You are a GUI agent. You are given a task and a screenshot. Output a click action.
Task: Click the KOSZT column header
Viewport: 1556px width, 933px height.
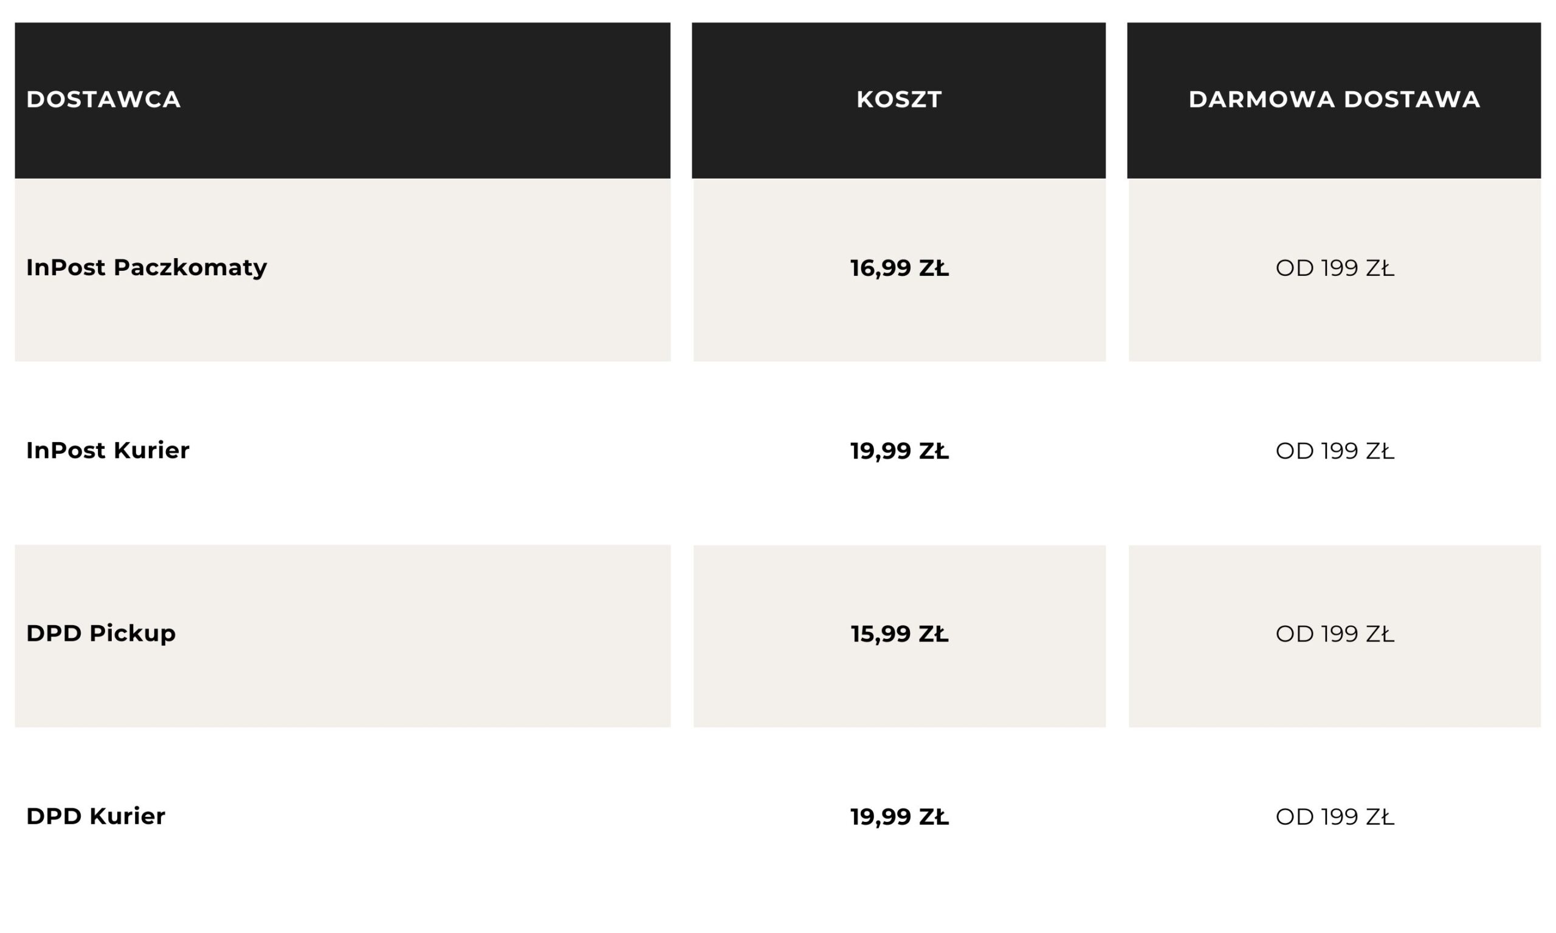pyautogui.click(x=899, y=100)
